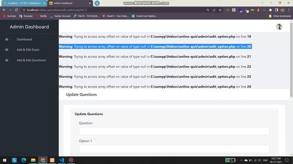This screenshot has height=164, width=293.
Task: Open Chrome's three-dot menu
Action: [289, 10]
